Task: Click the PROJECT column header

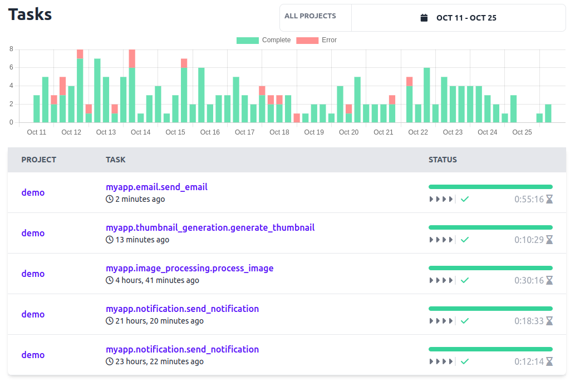Action: tap(38, 160)
